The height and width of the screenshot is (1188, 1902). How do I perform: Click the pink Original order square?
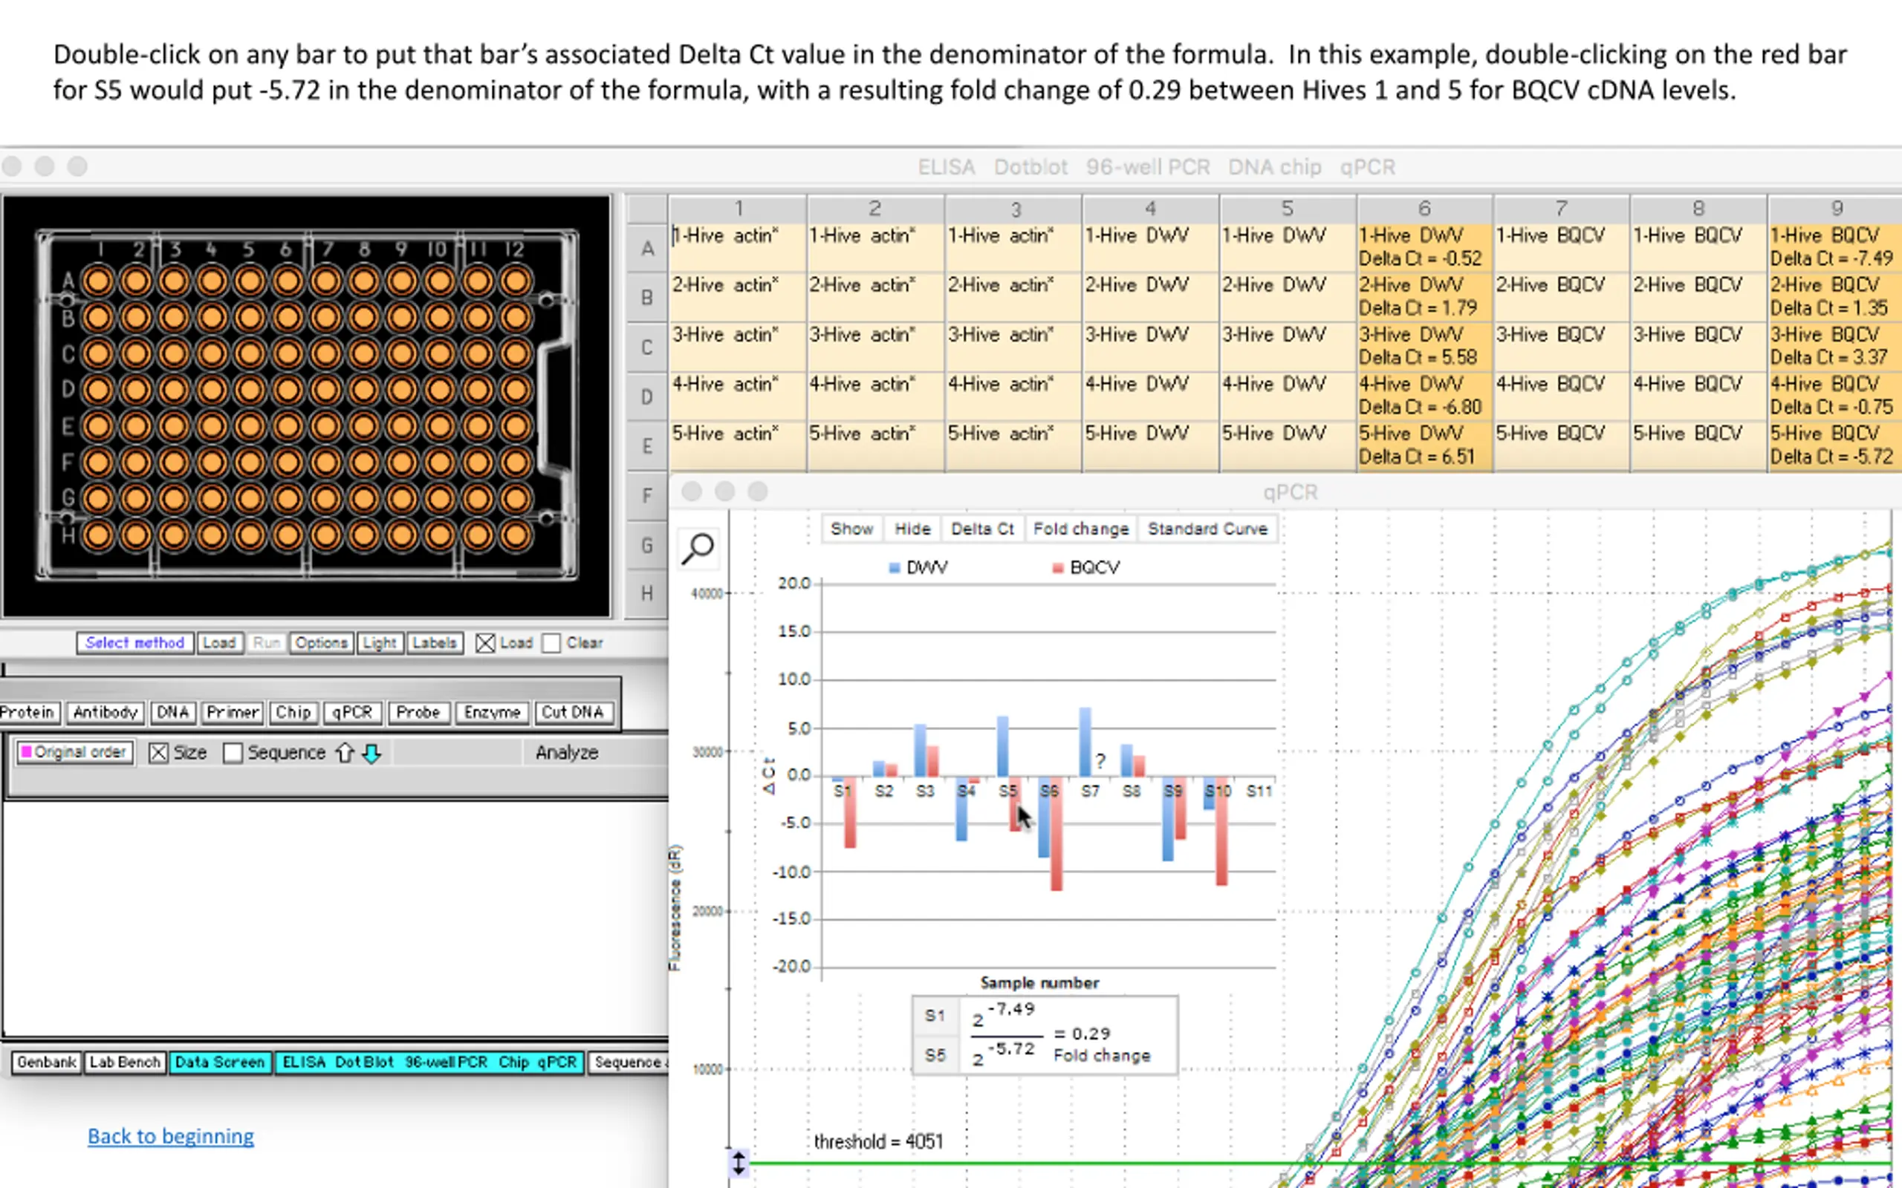(26, 752)
